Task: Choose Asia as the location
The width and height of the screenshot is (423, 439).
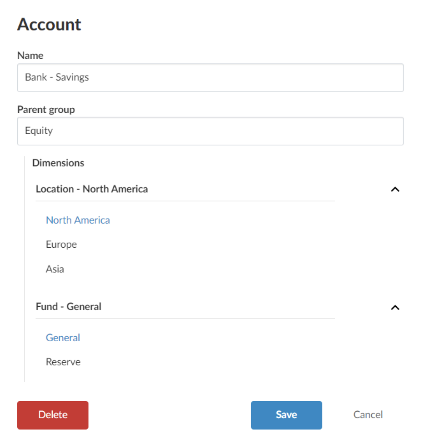Action: (55, 269)
